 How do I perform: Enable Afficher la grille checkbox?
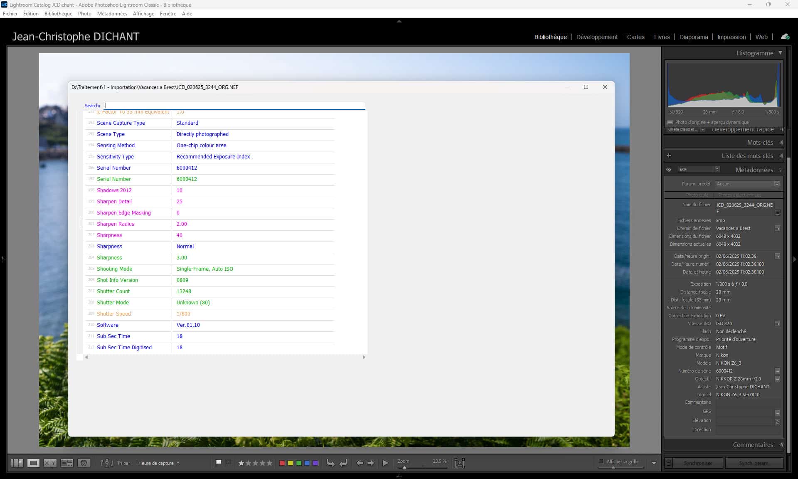[x=601, y=461]
